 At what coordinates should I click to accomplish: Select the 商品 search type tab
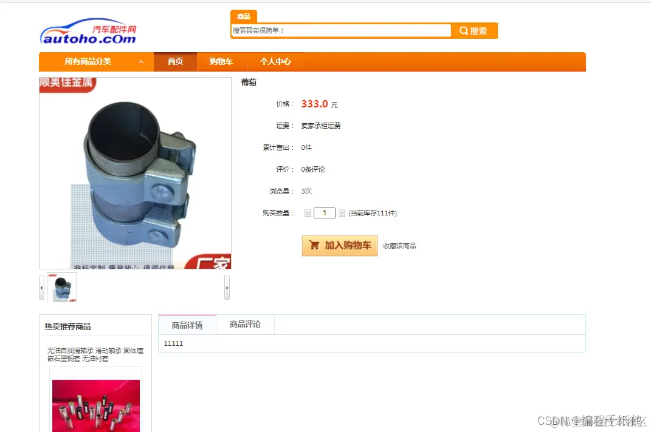244,16
